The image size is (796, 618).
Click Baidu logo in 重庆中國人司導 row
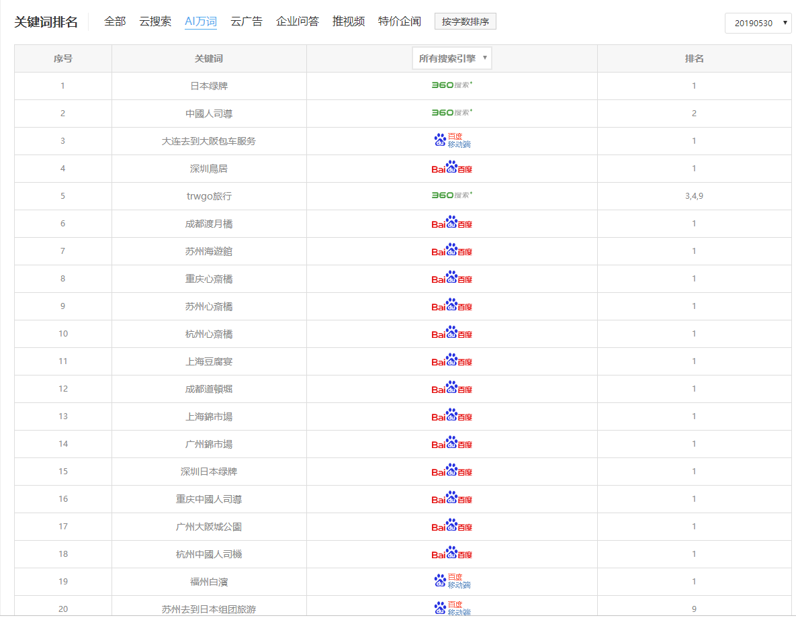pos(452,498)
